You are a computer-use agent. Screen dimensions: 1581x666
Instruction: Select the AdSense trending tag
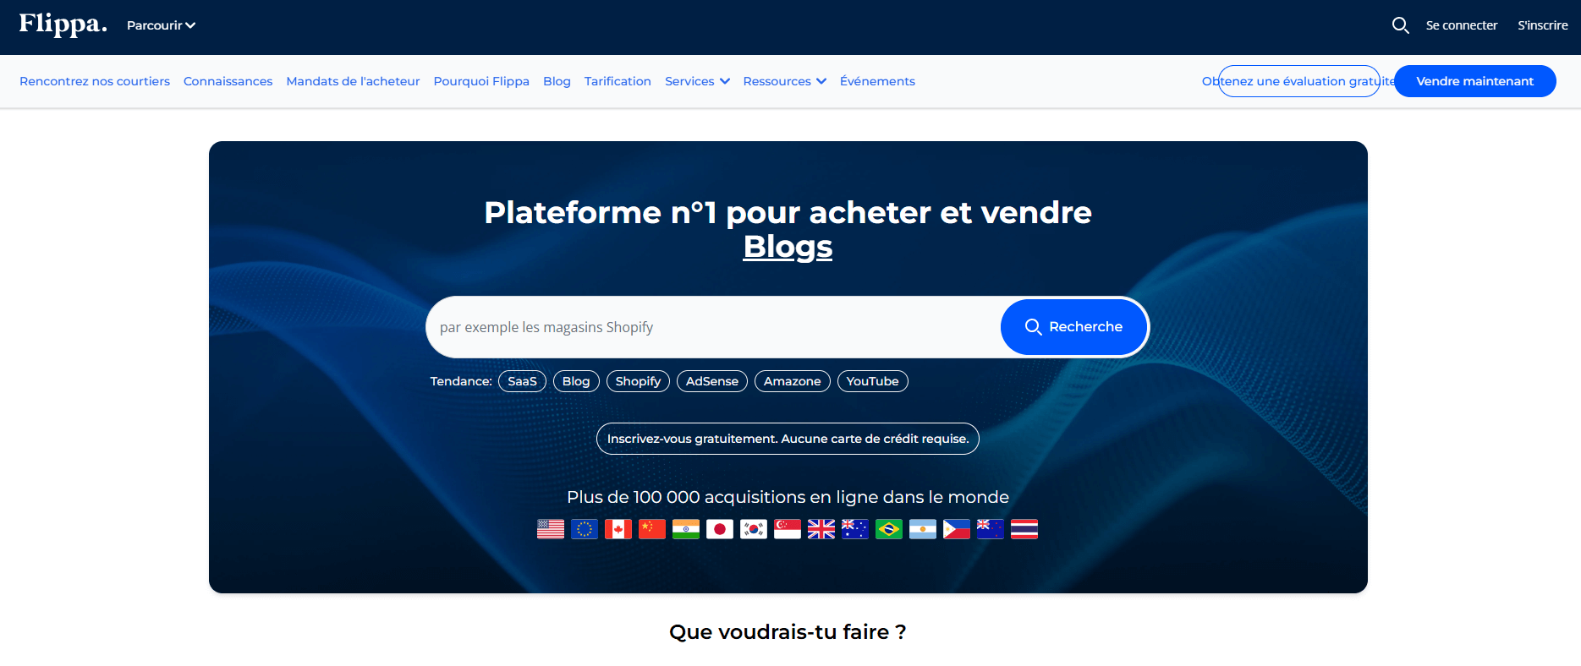(712, 381)
